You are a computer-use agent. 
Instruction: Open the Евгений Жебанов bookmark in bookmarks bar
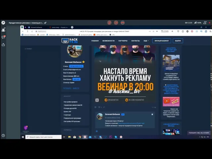click(29, 35)
